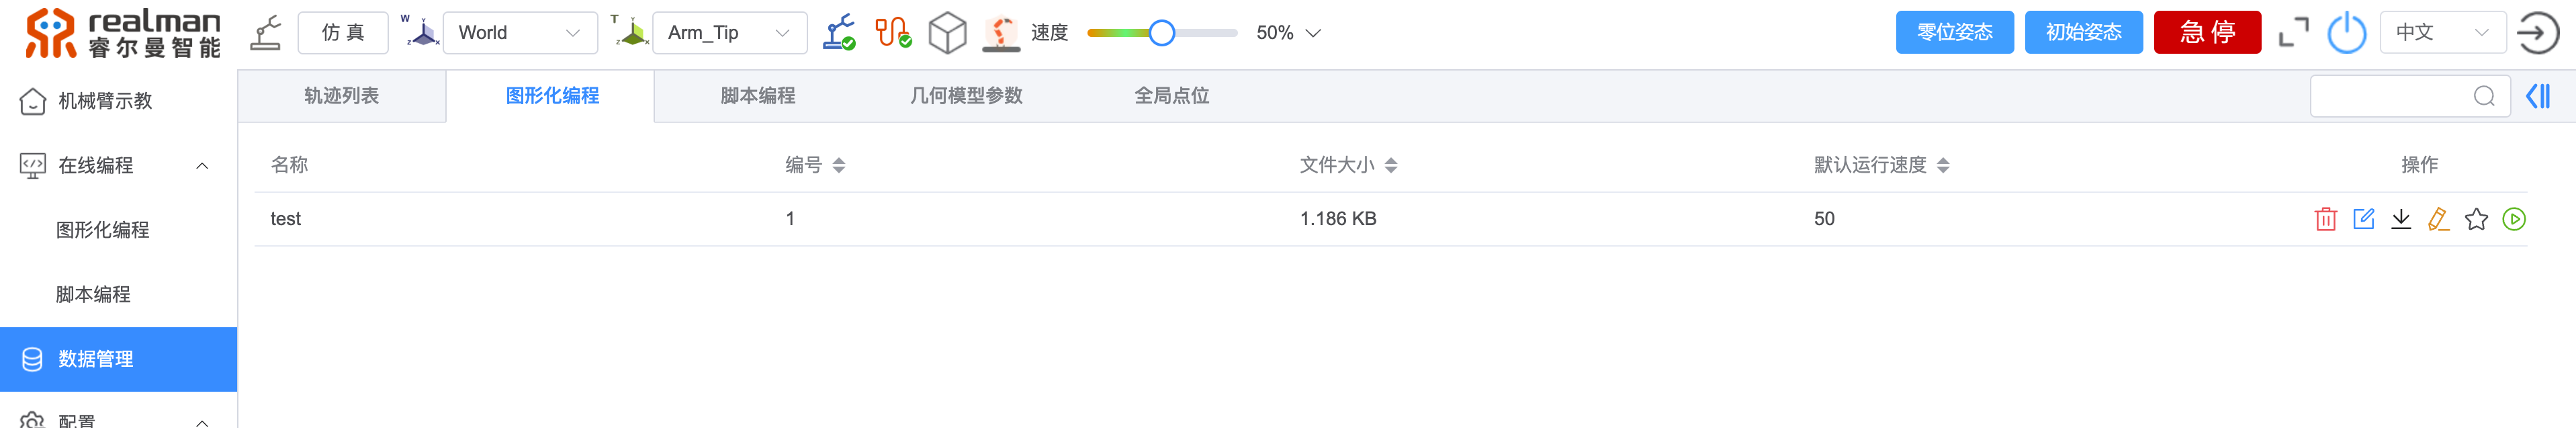
Task: Toggle sort order on 编号 column
Action: click(x=838, y=165)
